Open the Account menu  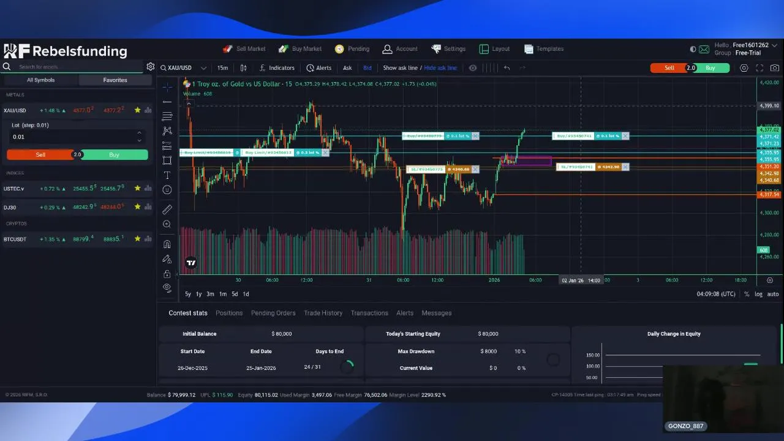[400, 49]
